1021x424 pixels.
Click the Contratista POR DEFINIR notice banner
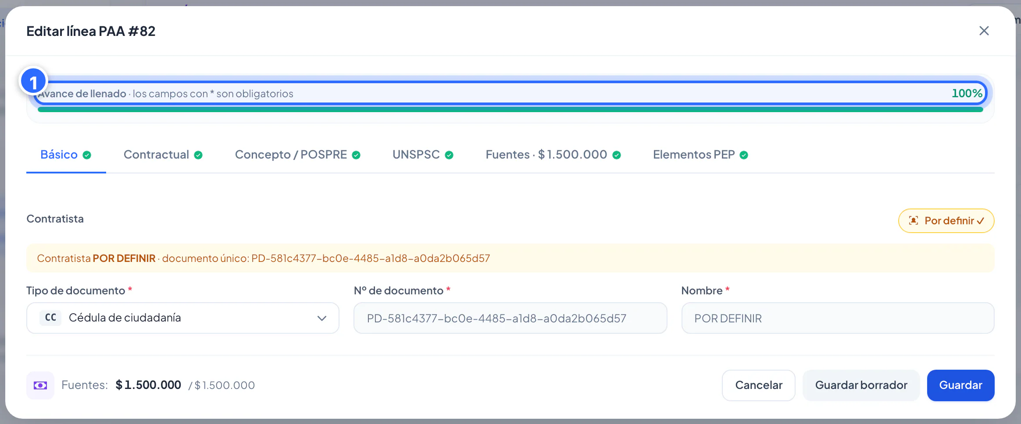[510, 258]
